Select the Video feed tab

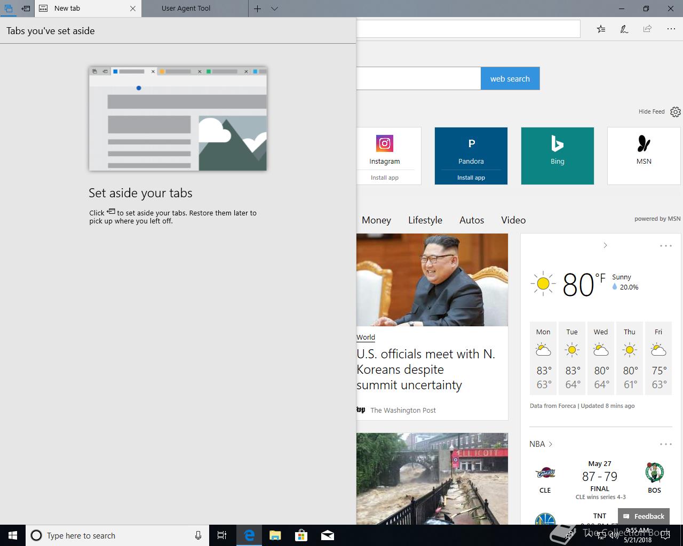tap(513, 220)
